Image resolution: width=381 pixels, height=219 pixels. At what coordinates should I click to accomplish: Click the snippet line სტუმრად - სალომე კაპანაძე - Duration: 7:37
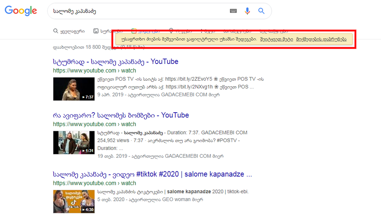click(x=172, y=133)
